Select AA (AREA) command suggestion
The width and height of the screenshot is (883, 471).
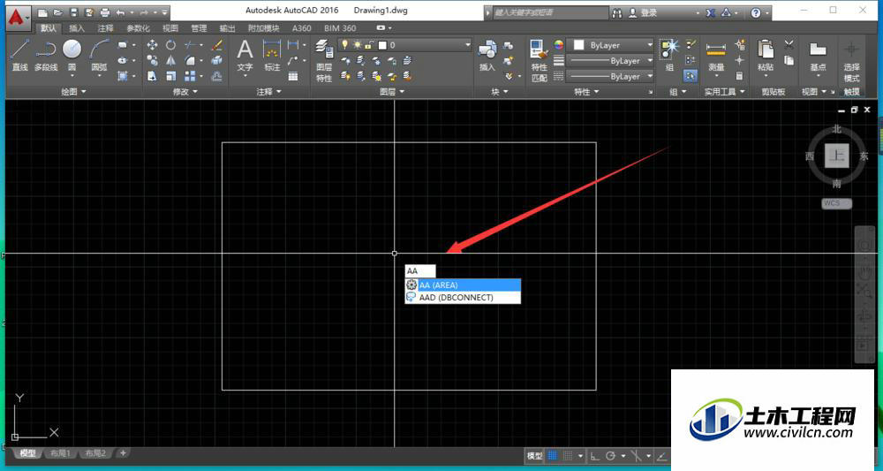[463, 285]
